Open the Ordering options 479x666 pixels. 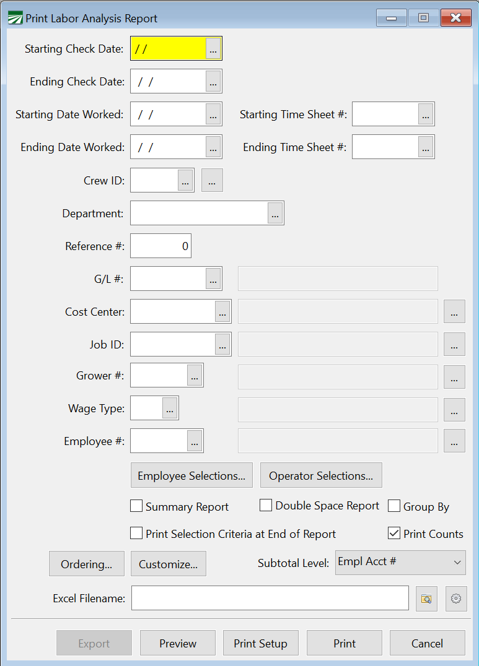tap(87, 564)
